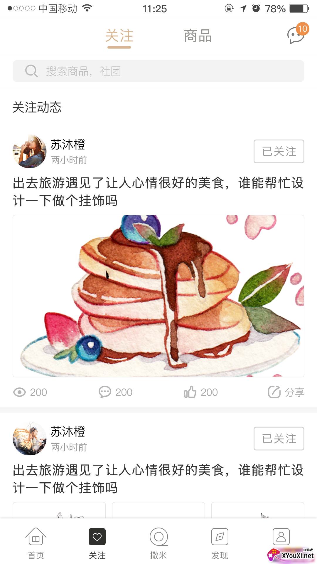Open 苏沐橙 username on the second post
The height and width of the screenshot is (564, 317).
click(68, 432)
